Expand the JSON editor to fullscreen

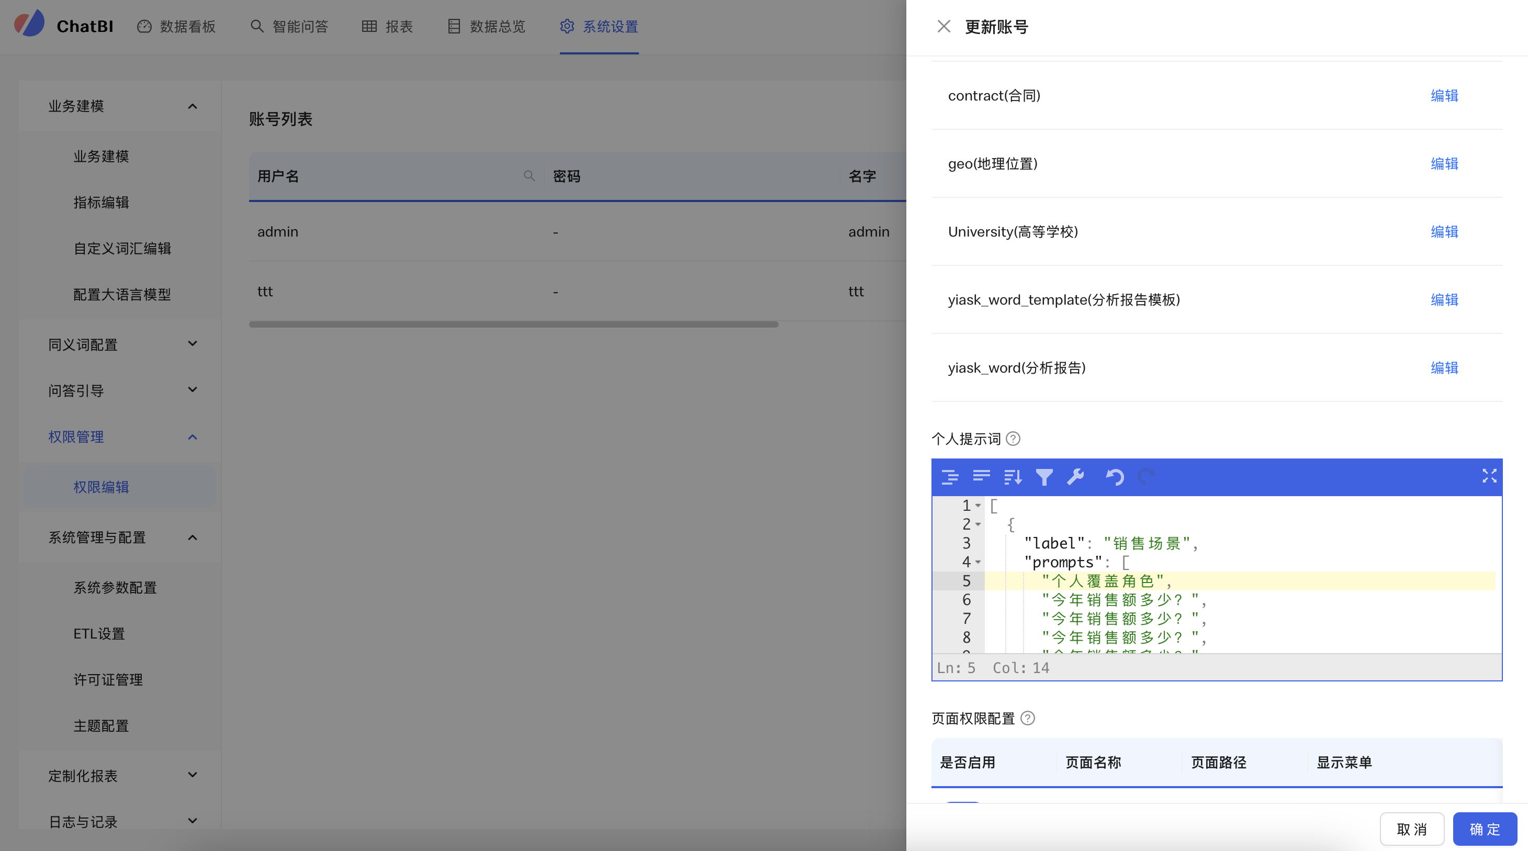(1489, 476)
